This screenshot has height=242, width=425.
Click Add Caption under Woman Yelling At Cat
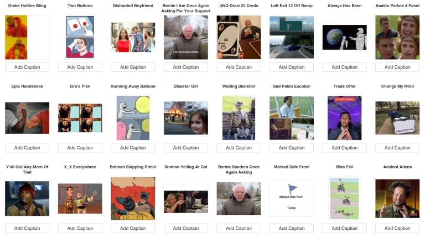[x=186, y=228]
